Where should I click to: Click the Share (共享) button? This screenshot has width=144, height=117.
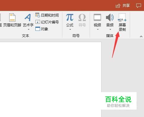(123, 6)
